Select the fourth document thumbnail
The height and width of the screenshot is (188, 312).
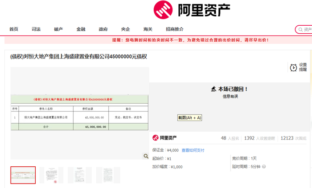tap(108, 175)
